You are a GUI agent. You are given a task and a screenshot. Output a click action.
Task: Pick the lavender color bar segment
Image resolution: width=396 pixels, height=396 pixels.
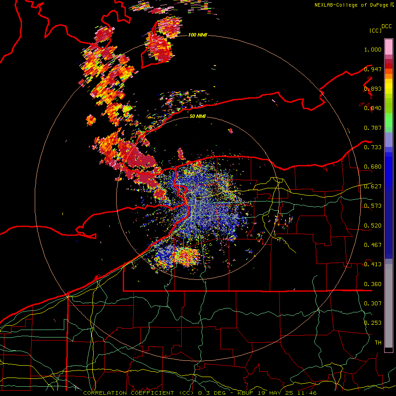click(389, 139)
